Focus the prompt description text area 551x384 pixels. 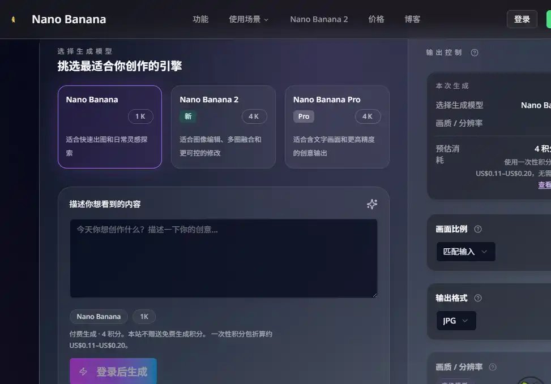pos(224,258)
